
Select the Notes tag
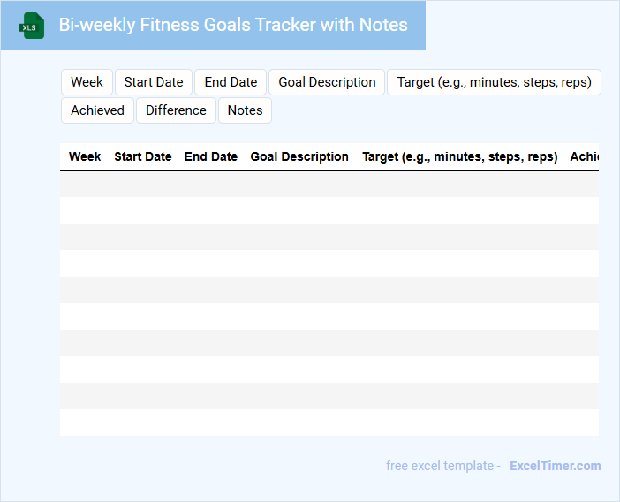[245, 110]
